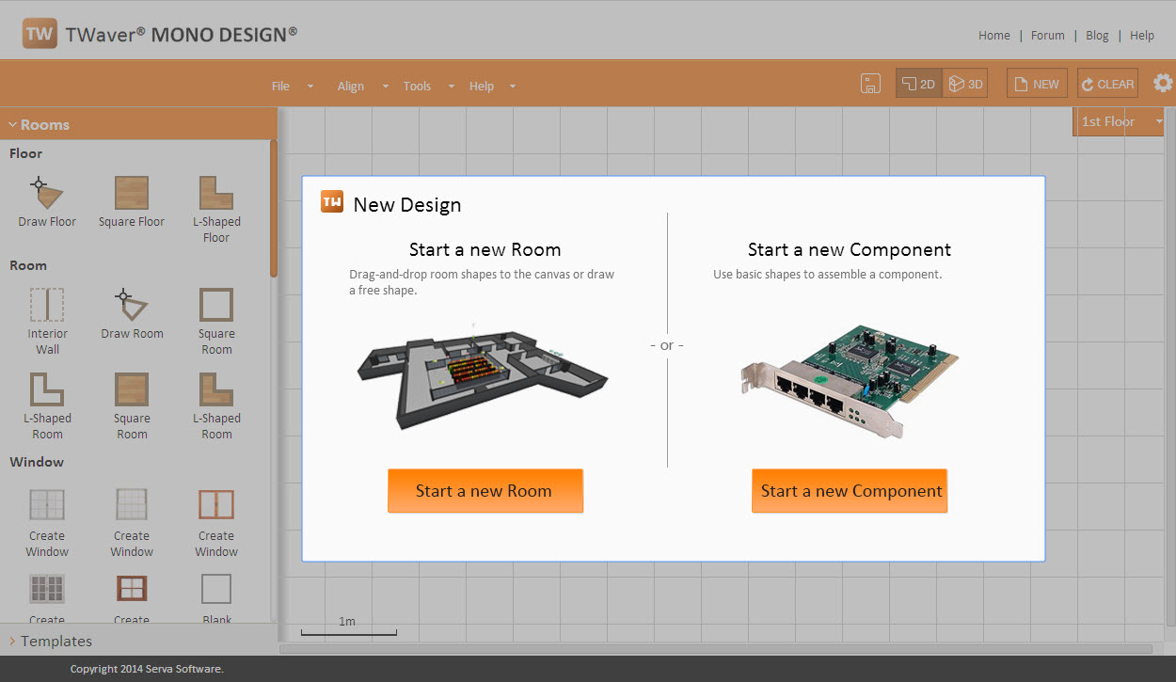The height and width of the screenshot is (682, 1176).
Task: Click Start a new Room button
Action: (x=485, y=491)
